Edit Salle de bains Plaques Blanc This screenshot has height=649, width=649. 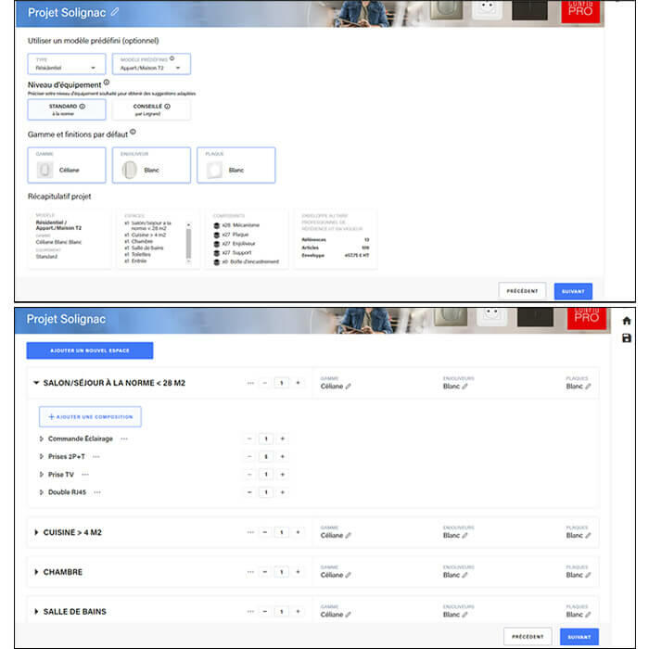[x=588, y=615]
